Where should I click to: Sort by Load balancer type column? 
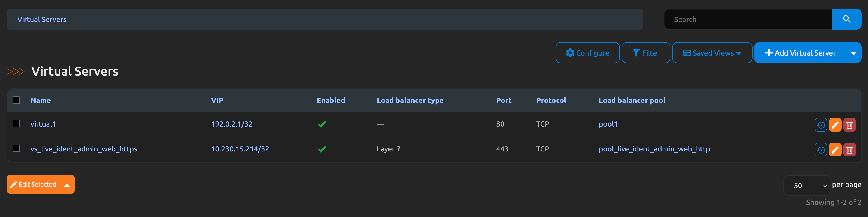(x=410, y=100)
